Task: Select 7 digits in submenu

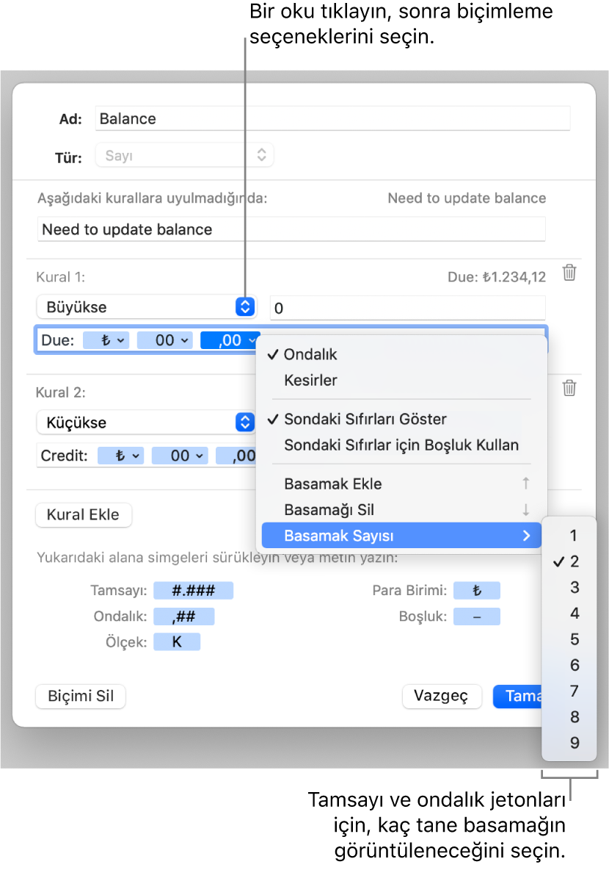Action: (x=569, y=691)
